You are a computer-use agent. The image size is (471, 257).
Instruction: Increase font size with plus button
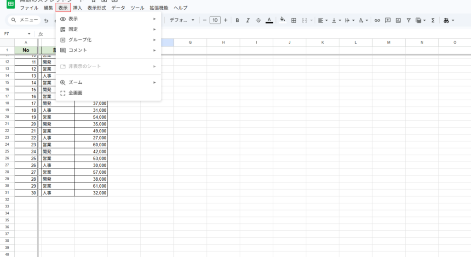(225, 20)
